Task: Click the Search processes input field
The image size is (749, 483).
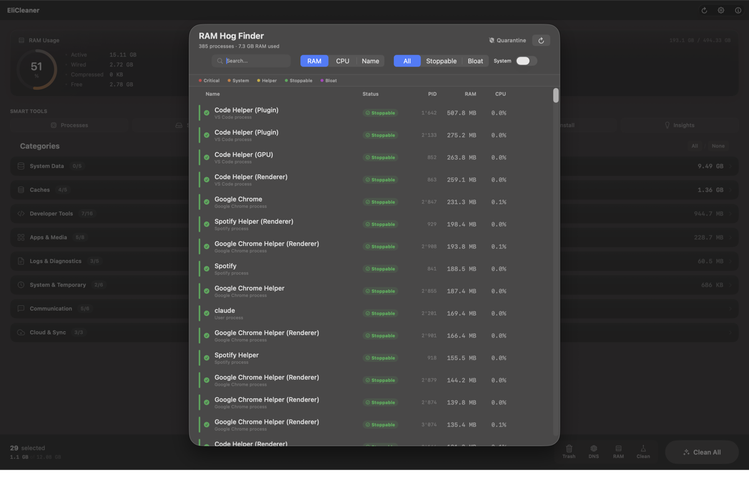Action: pos(256,61)
